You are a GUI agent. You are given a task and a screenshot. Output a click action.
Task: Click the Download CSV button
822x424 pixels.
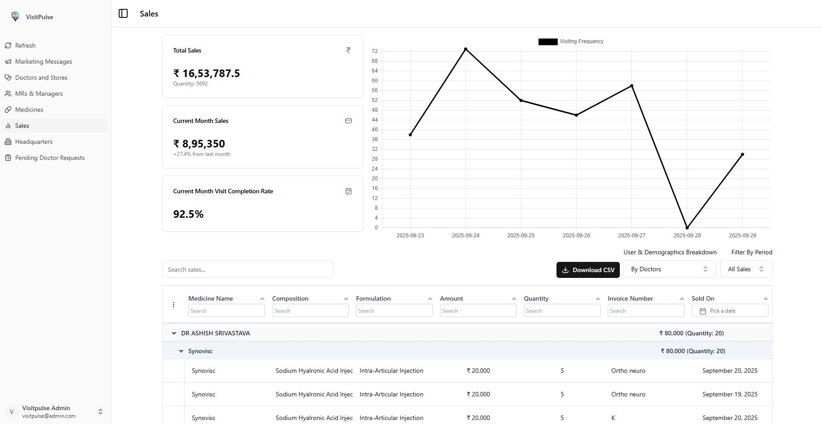(x=588, y=270)
